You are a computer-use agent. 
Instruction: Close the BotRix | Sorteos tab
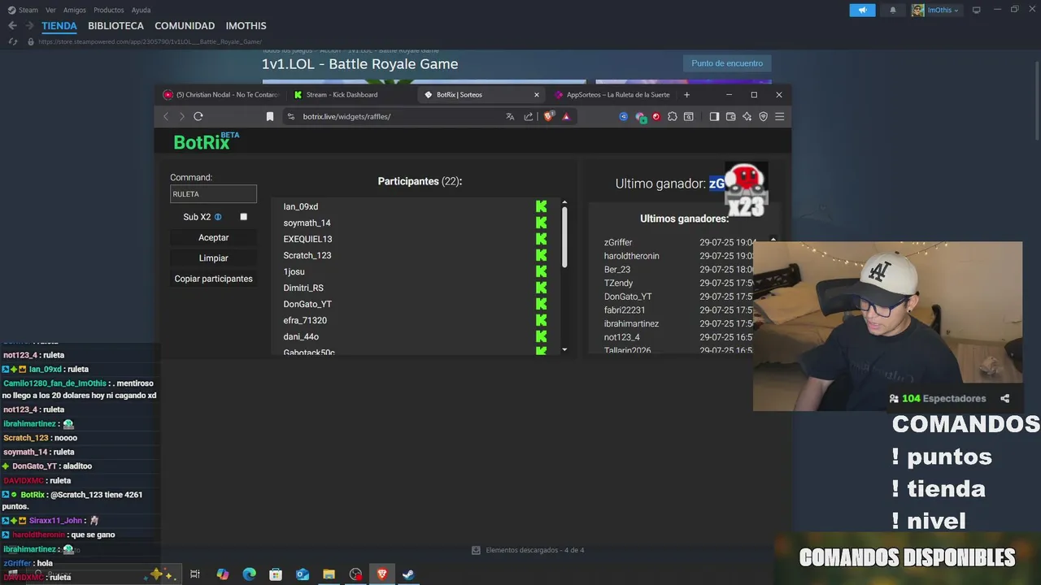pyautogui.click(x=536, y=94)
